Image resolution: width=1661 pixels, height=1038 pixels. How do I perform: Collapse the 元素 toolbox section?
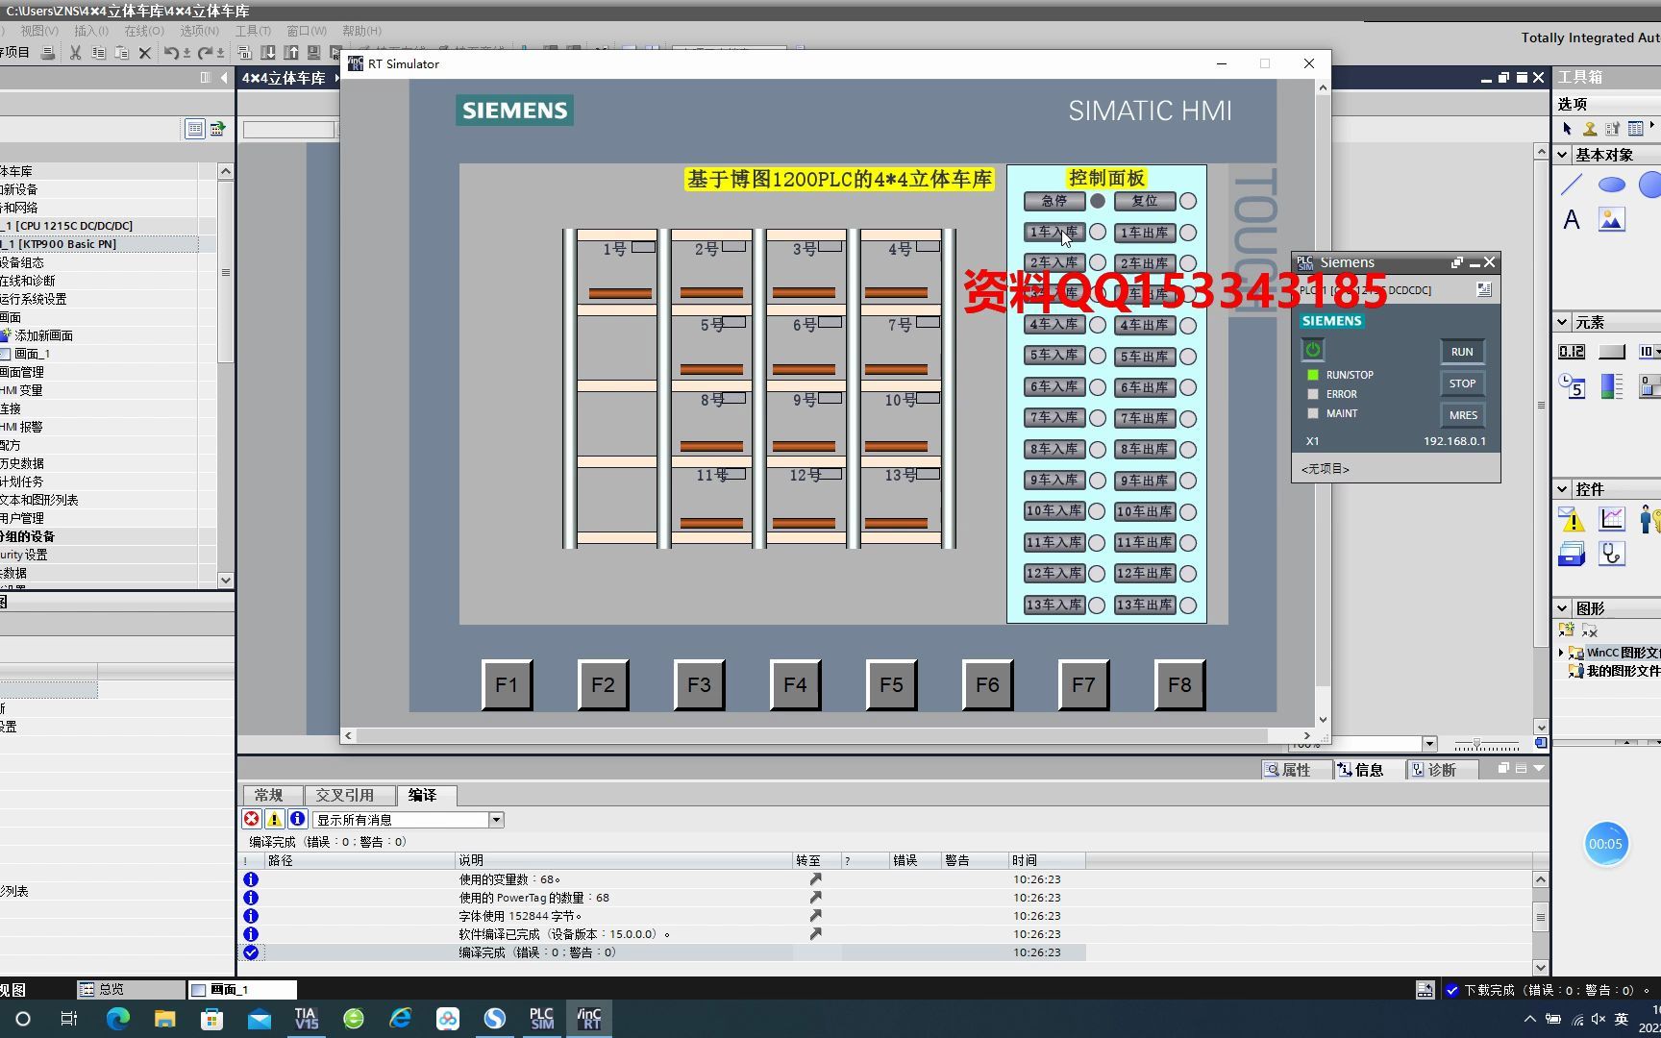1562,322
